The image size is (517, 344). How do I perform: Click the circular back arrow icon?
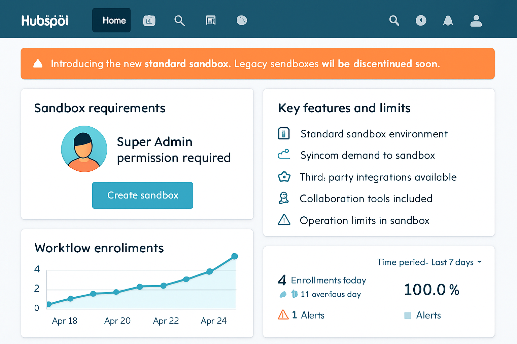(x=421, y=21)
